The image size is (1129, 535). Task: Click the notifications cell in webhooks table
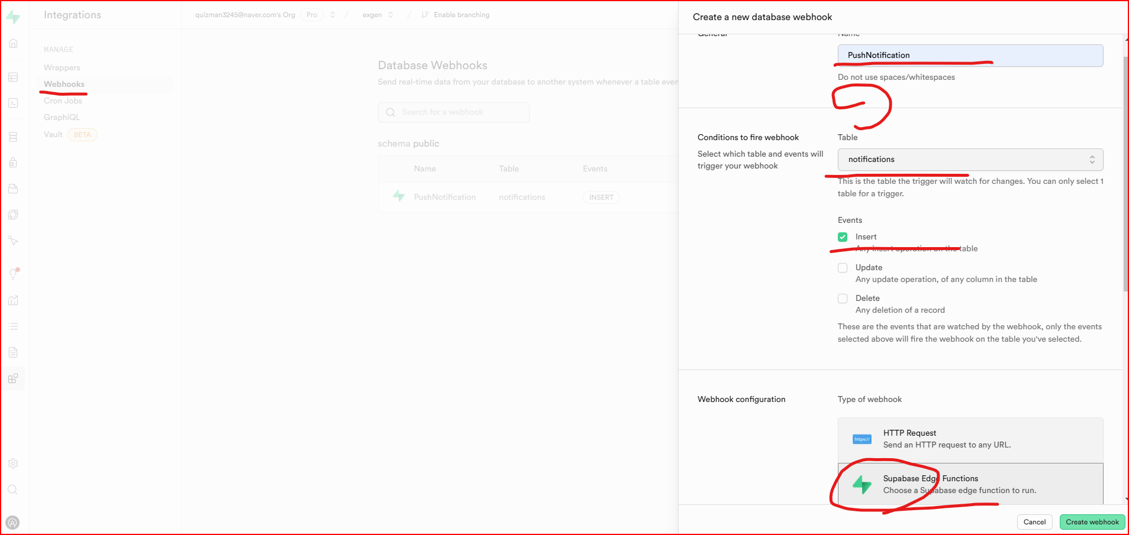click(x=522, y=197)
